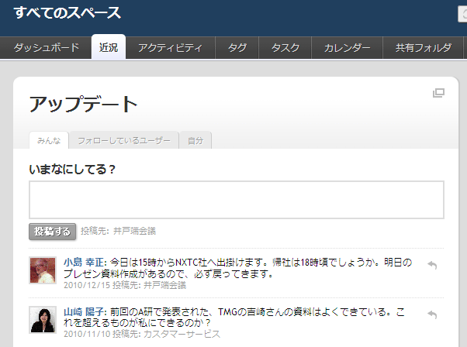The height and width of the screenshot is (347, 467).
Task: Open 井戸端会議 under 小島 幸正's post
Action: (165, 285)
